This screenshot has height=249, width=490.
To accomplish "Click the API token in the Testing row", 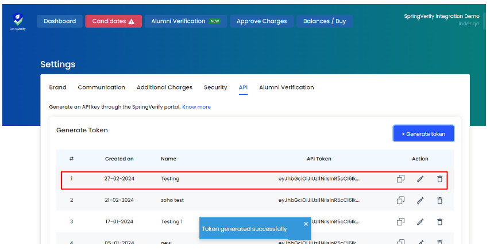I will [319, 179].
